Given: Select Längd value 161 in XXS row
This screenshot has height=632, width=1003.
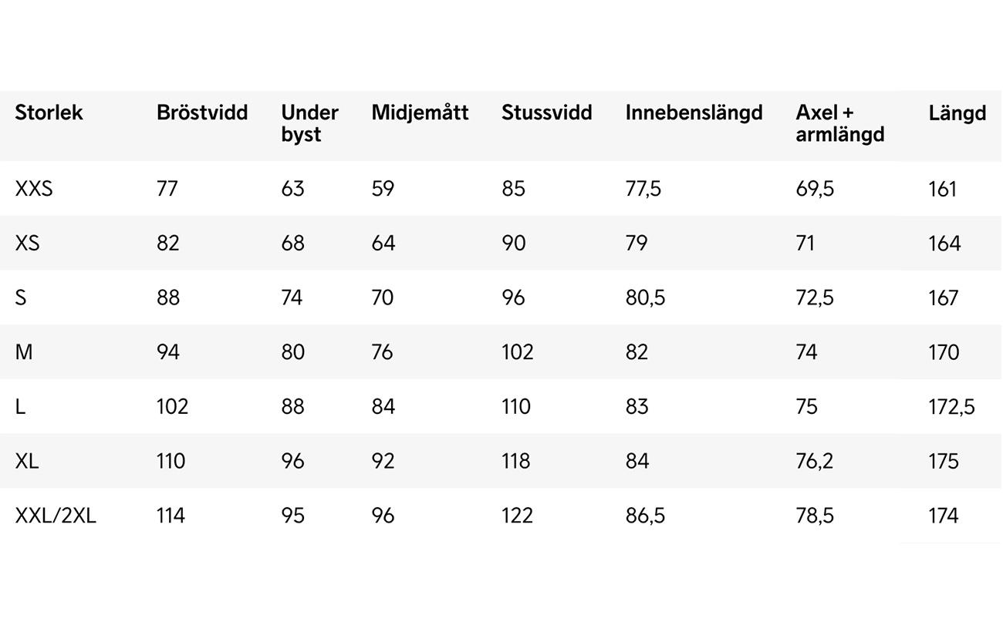Looking at the screenshot, I should click(942, 189).
